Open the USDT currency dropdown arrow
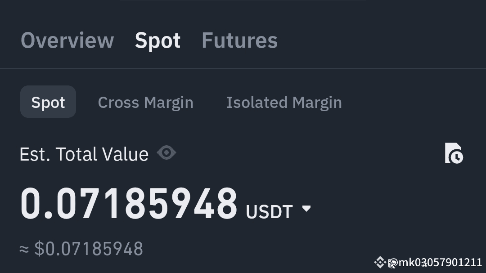The height and width of the screenshot is (273, 486). pyautogui.click(x=306, y=209)
